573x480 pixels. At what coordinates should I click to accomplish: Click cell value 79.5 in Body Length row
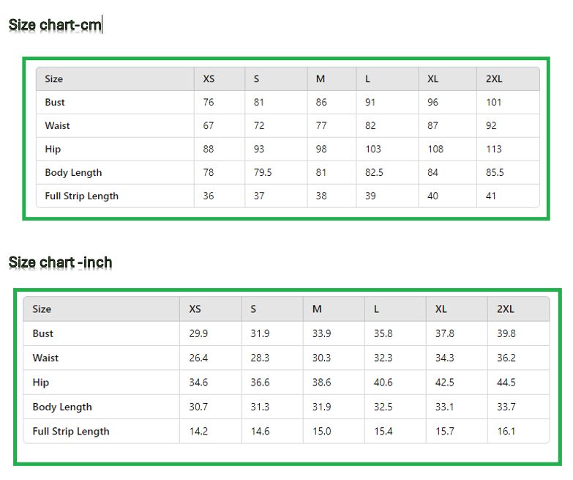click(x=263, y=173)
